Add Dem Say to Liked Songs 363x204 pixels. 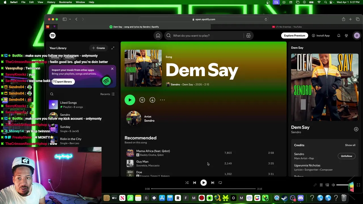pyautogui.click(x=142, y=100)
